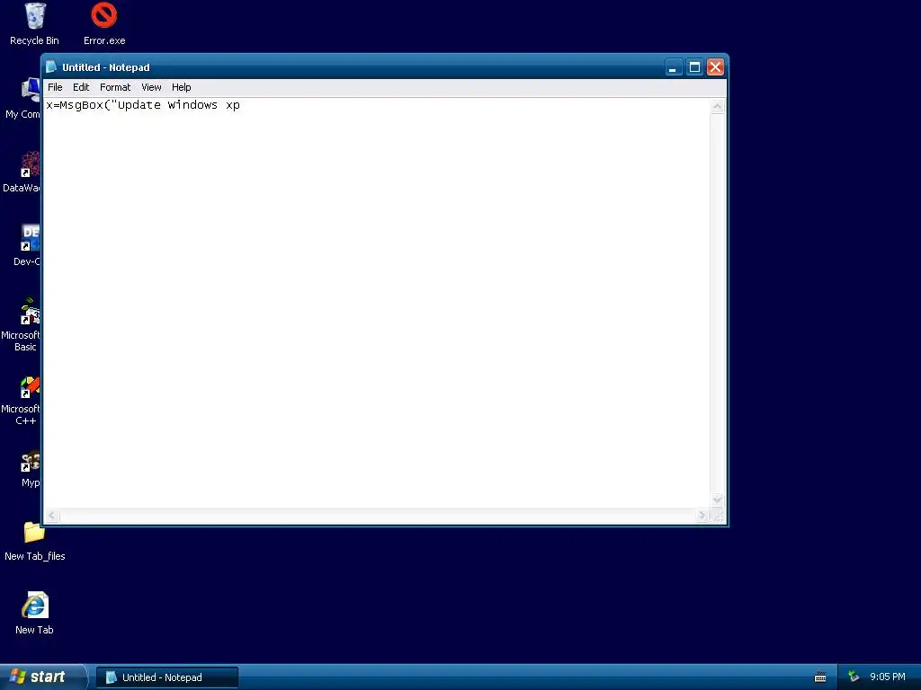
Task: Click the vertical scrollbar down arrow
Action: [x=717, y=500]
